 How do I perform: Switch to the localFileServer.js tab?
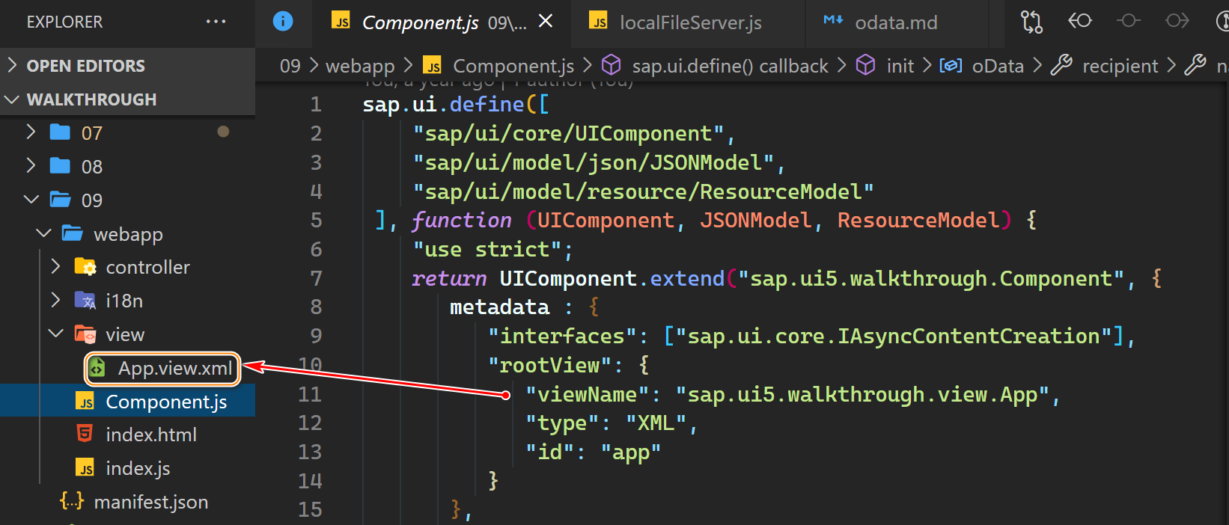(x=689, y=23)
